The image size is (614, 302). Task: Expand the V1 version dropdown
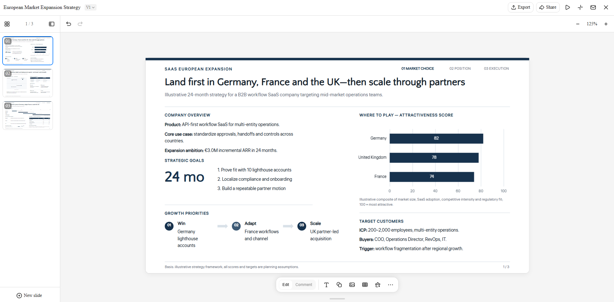(x=90, y=7)
